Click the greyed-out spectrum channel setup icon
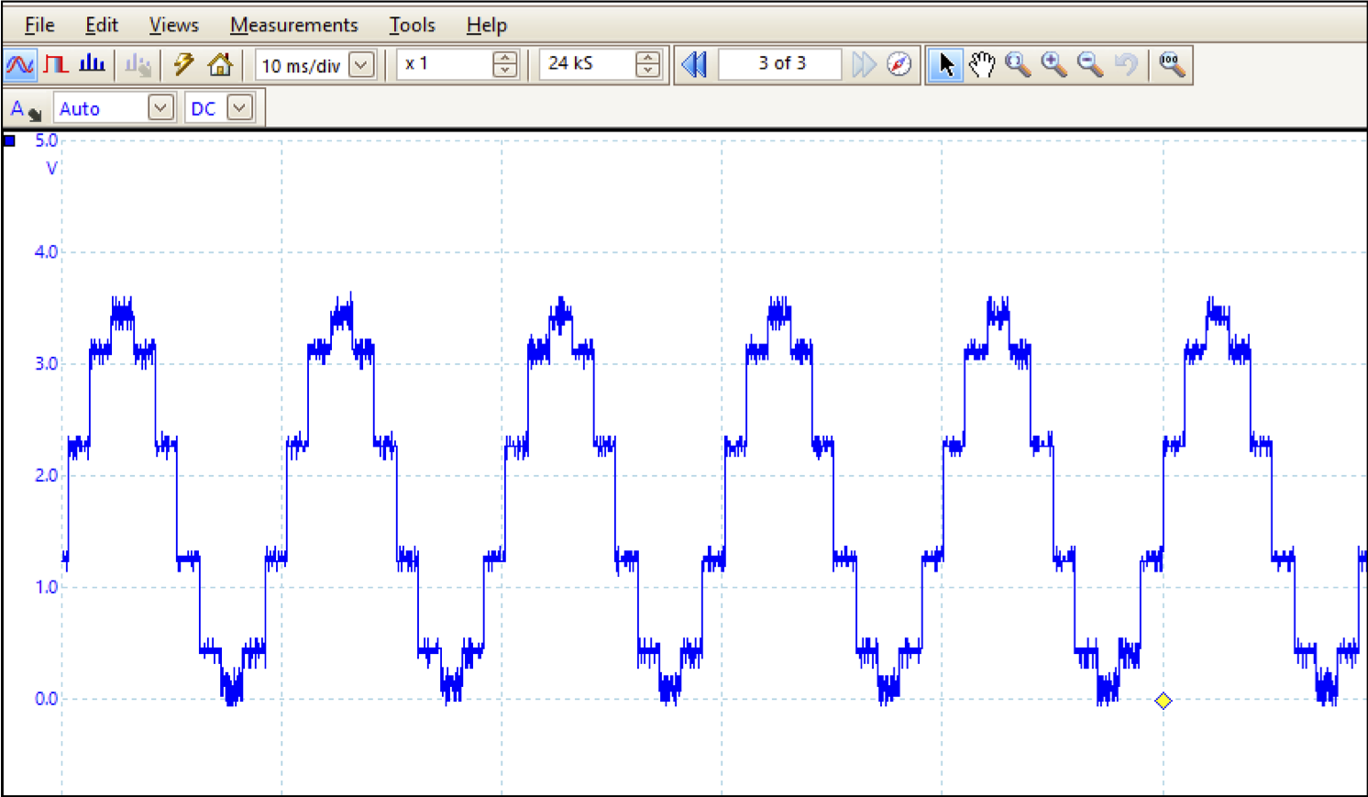Viewport: 1368px width, 797px height. pos(138,65)
